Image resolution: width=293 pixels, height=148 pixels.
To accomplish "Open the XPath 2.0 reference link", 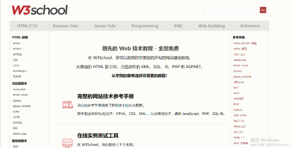I will [x=240, y=126].
